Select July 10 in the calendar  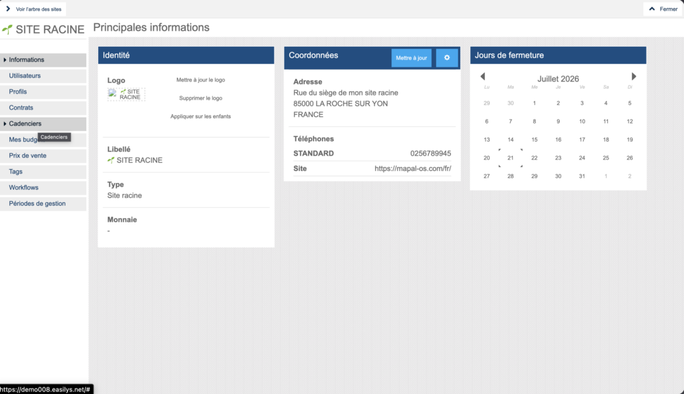[582, 122]
